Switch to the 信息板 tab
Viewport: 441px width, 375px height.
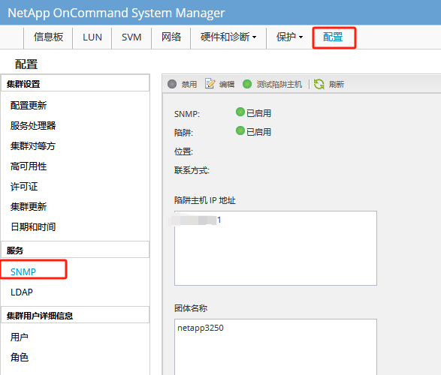pyautogui.click(x=48, y=37)
